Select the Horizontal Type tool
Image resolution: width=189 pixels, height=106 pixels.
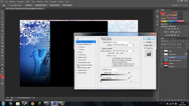click(2, 59)
